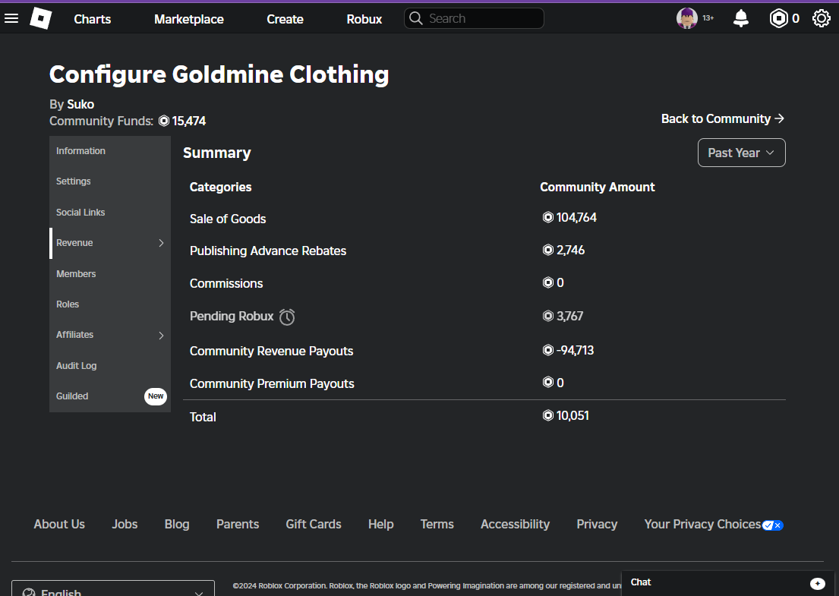839x596 pixels.
Task: Go to the Marketplace tab
Action: (x=189, y=19)
